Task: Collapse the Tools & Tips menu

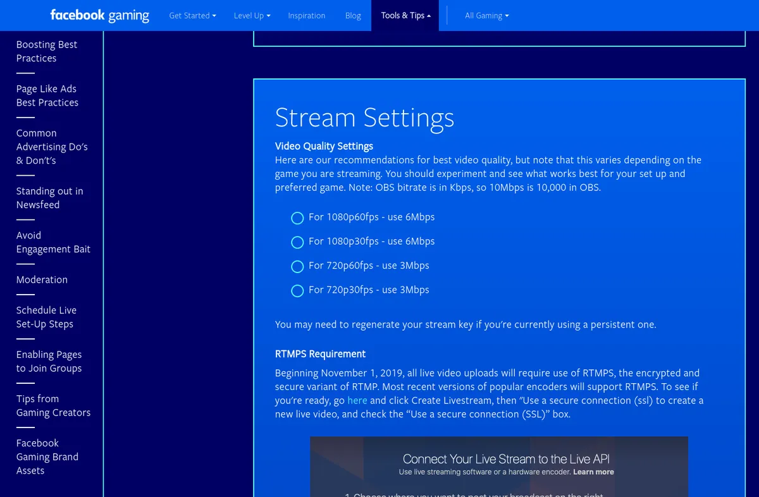Action: coord(405,15)
